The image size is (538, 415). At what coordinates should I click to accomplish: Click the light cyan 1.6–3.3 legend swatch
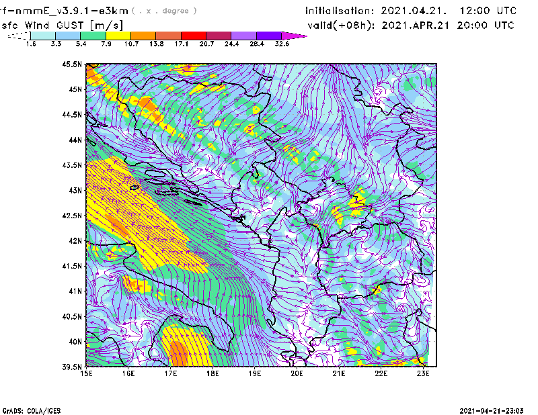pyautogui.click(x=43, y=36)
